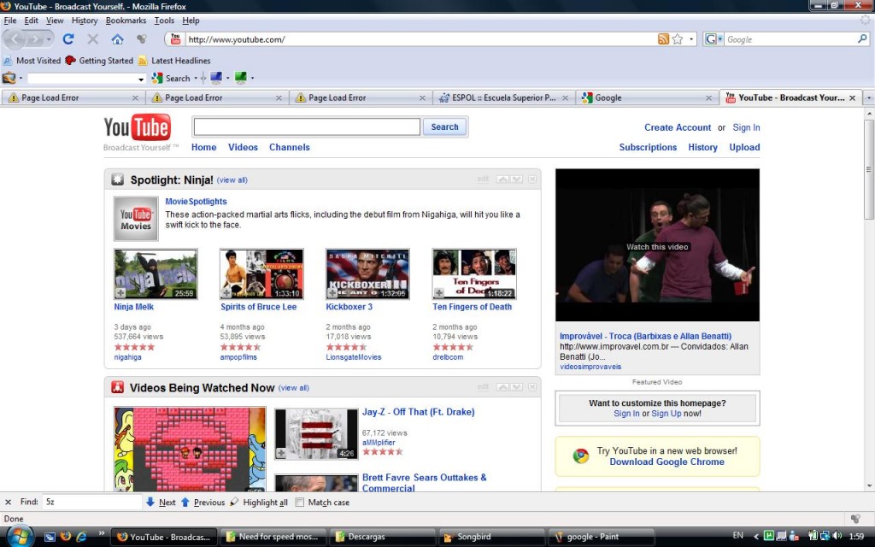875x547 pixels.
Task: Open the Getting Started bookmark
Action: 99,61
